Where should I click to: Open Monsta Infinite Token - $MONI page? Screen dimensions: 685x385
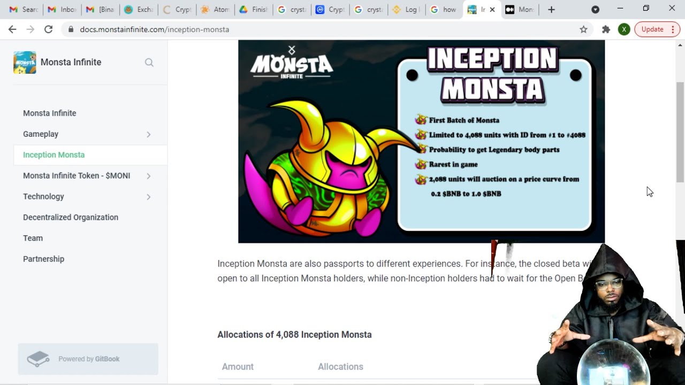tap(77, 176)
